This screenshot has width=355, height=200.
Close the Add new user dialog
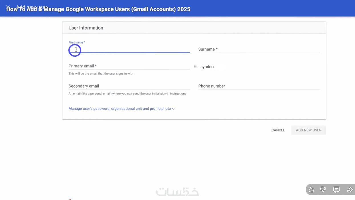(x=8, y=7)
